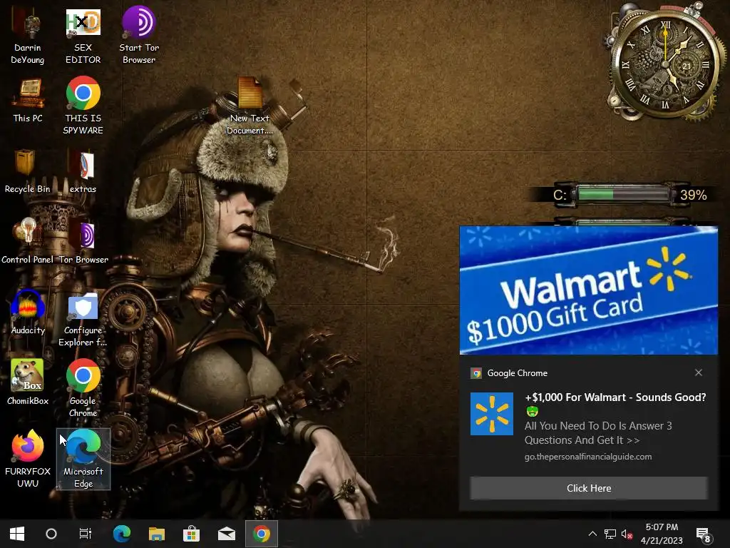Click the '+$1,000 For Walmart - Sounds Good?' title
The width and height of the screenshot is (730, 548).
(615, 397)
